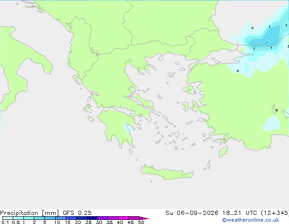This screenshot has width=289, height=224.
Task: Click the 0.1–0.5 mm palest legend swatch
Action: point(8,218)
